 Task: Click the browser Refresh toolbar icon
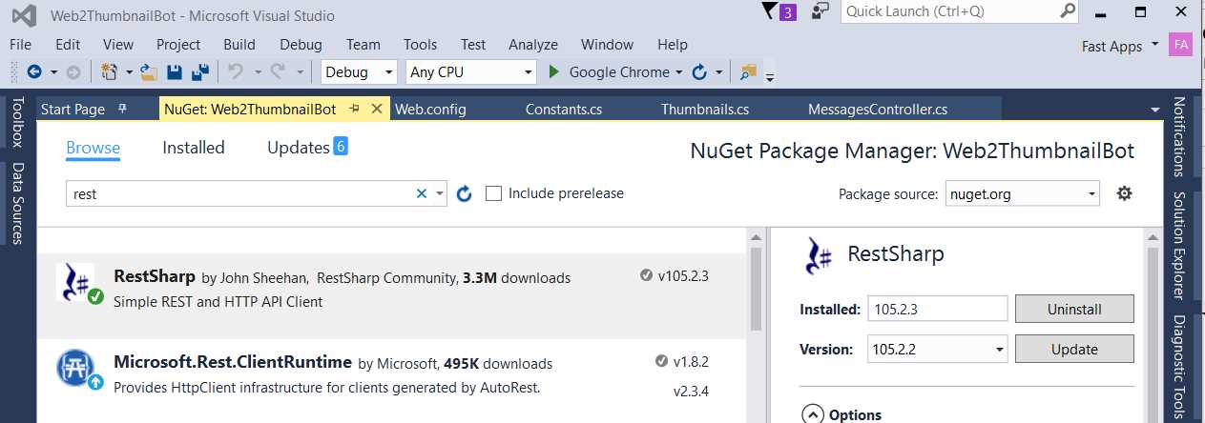coord(698,71)
